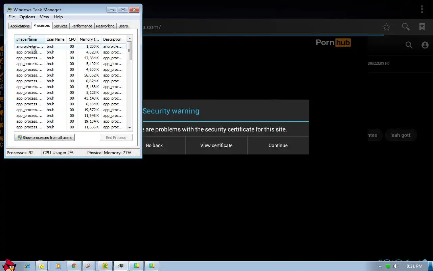The height and width of the screenshot is (271, 433).
Task: Open the browser bookmarks ribbon icon
Action: tap(422, 27)
